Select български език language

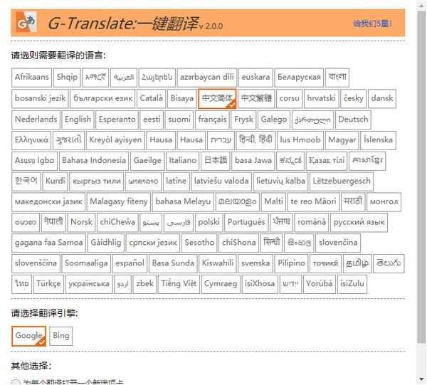(x=102, y=99)
